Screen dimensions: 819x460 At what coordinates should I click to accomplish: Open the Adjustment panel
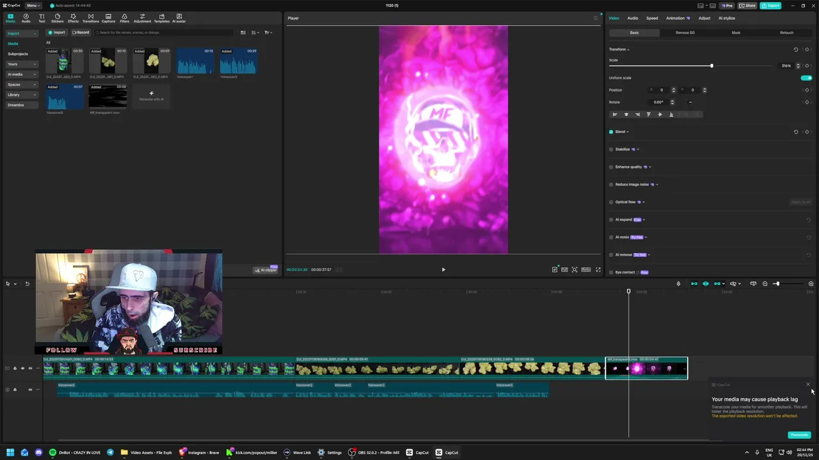tap(142, 18)
